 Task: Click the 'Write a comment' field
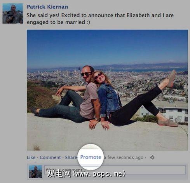click(x=115, y=170)
